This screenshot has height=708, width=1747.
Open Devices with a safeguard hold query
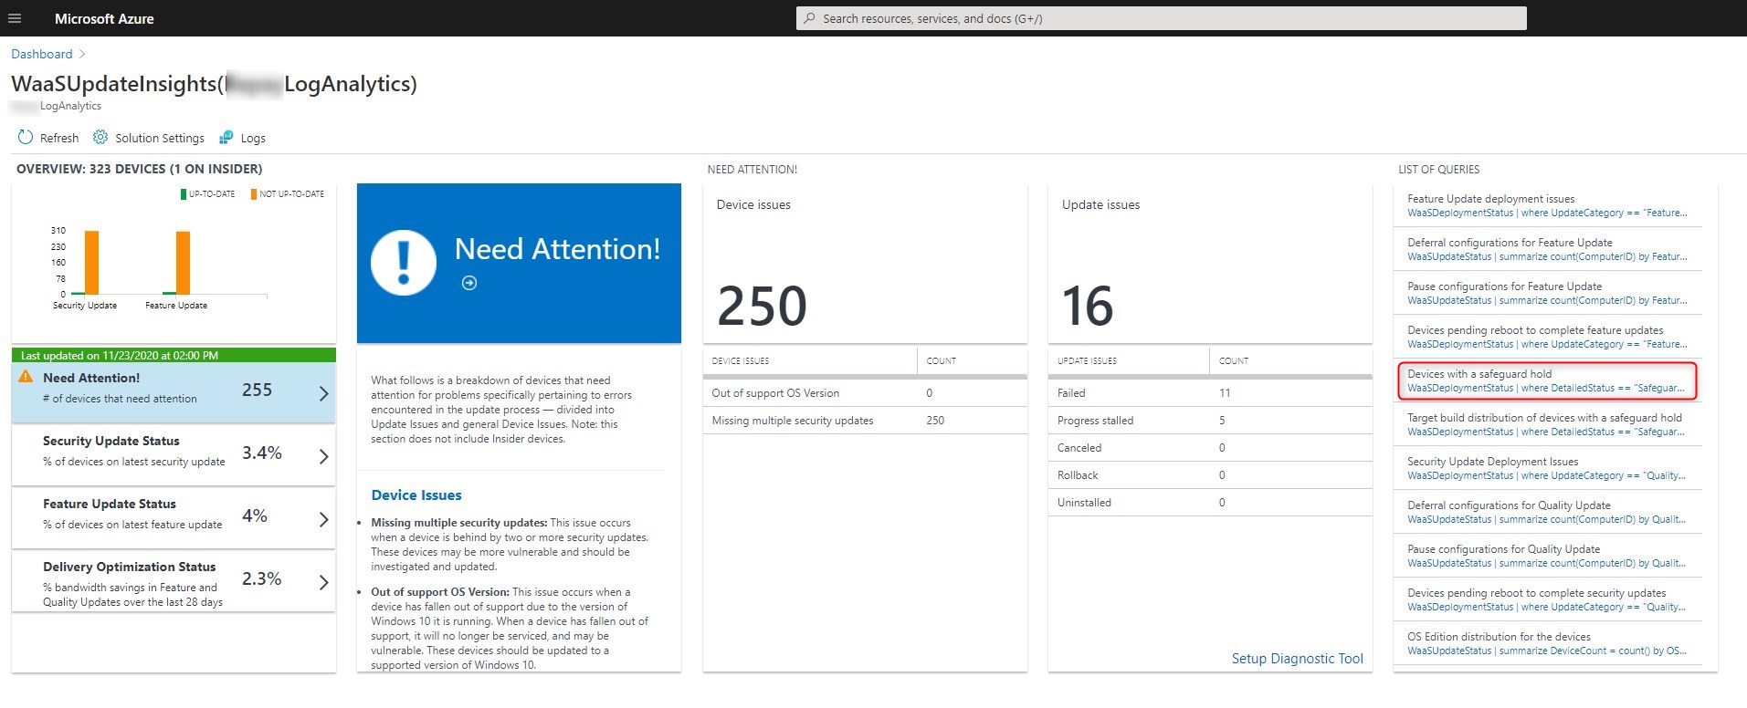(1547, 380)
